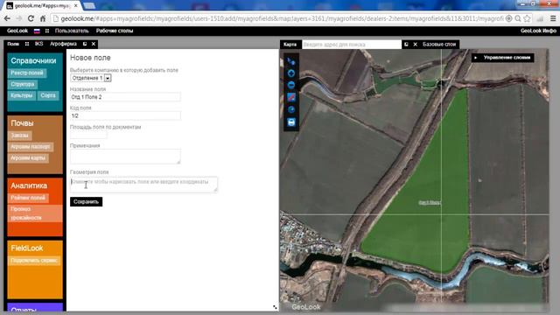
Task: Click the map locate/compass icon
Action: click(x=291, y=109)
